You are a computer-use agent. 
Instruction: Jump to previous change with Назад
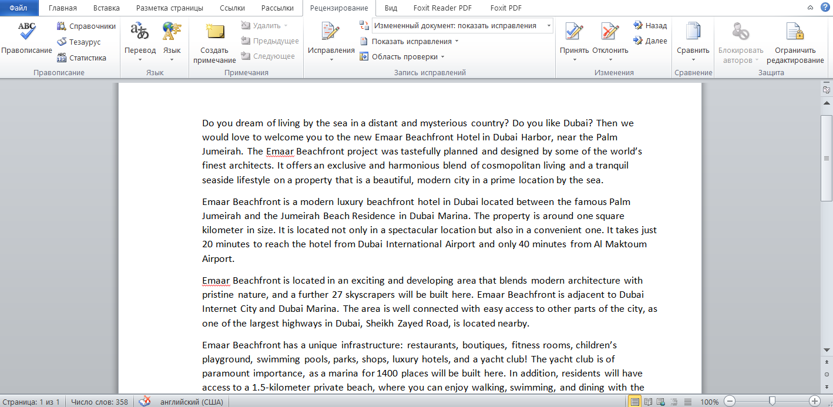coord(650,26)
